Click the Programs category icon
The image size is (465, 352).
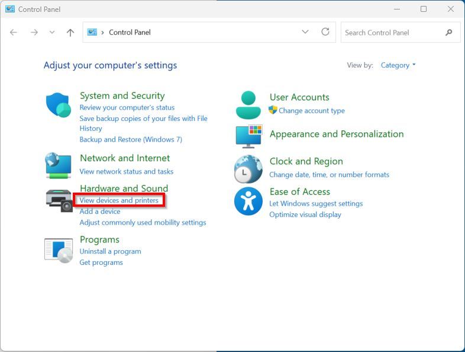click(x=59, y=249)
